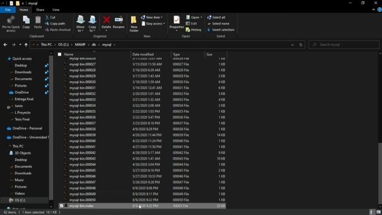This screenshot has width=382, height=215.
Task: Open the Easy access dropdown
Action: pos(153,24)
